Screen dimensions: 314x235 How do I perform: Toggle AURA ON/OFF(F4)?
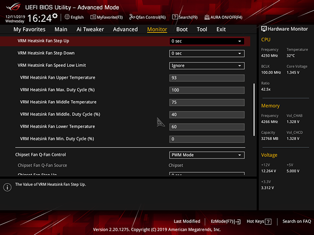[223, 17]
